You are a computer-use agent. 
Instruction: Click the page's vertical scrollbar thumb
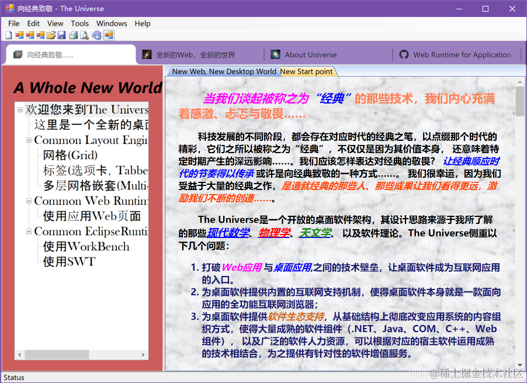519,101
